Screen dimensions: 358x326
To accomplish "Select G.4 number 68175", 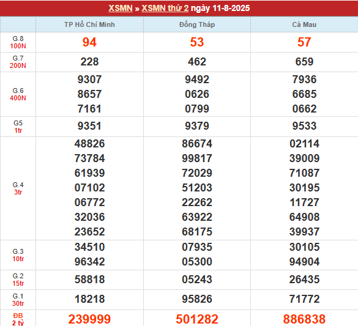I will [197, 232].
